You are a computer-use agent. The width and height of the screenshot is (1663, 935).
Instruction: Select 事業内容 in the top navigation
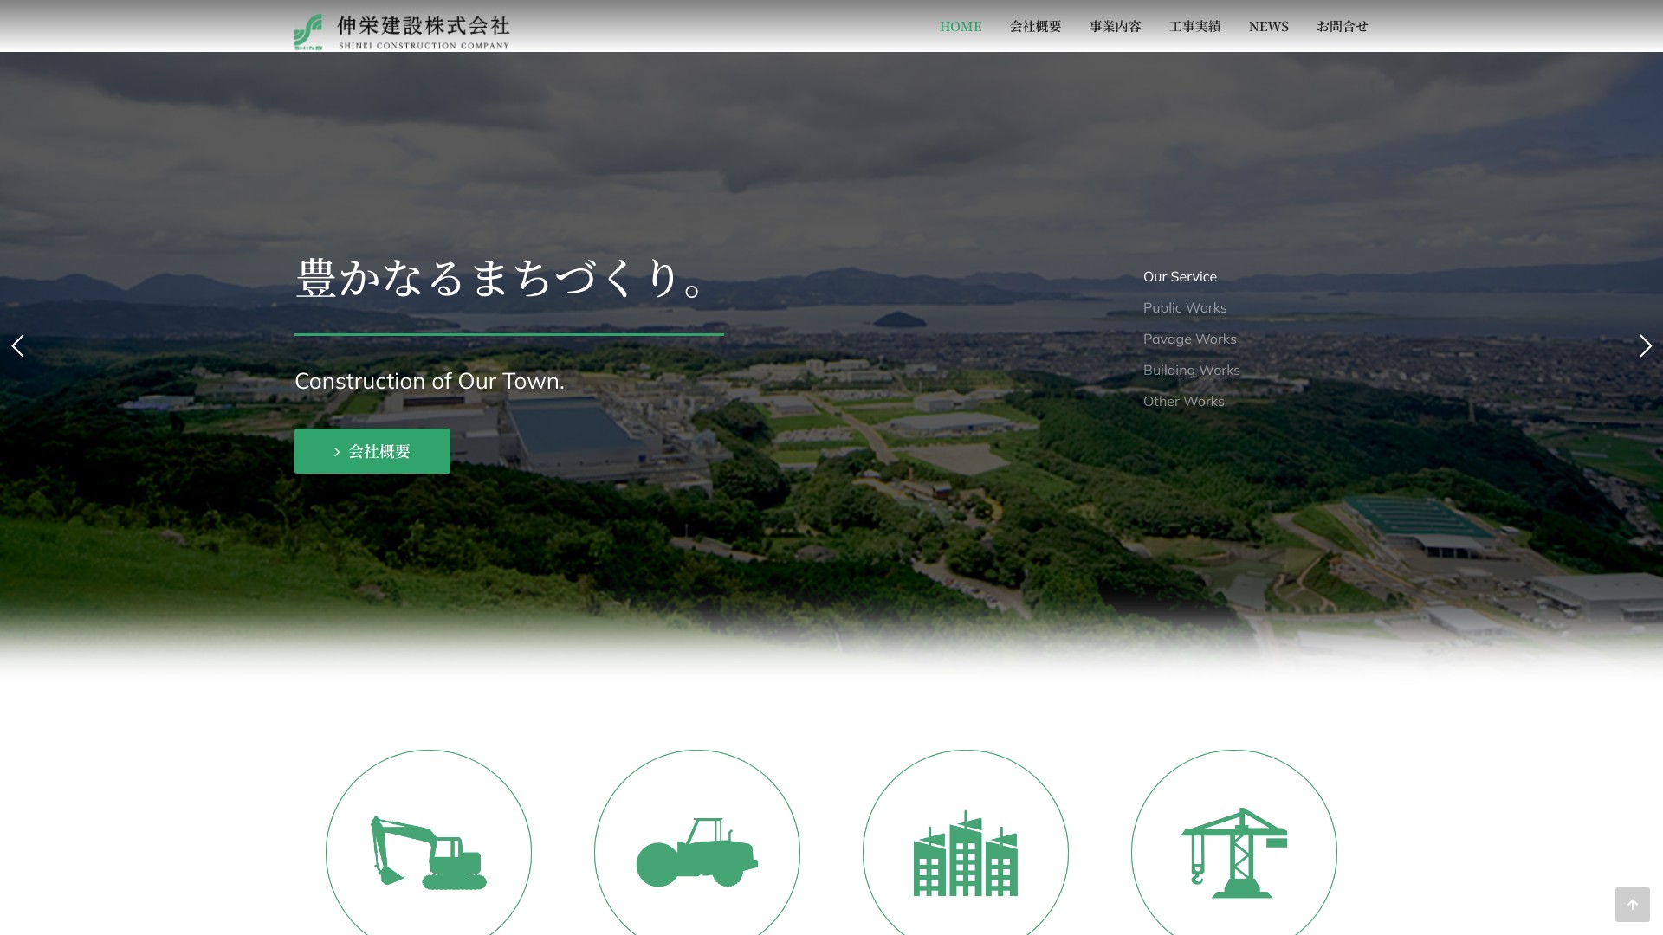point(1115,27)
